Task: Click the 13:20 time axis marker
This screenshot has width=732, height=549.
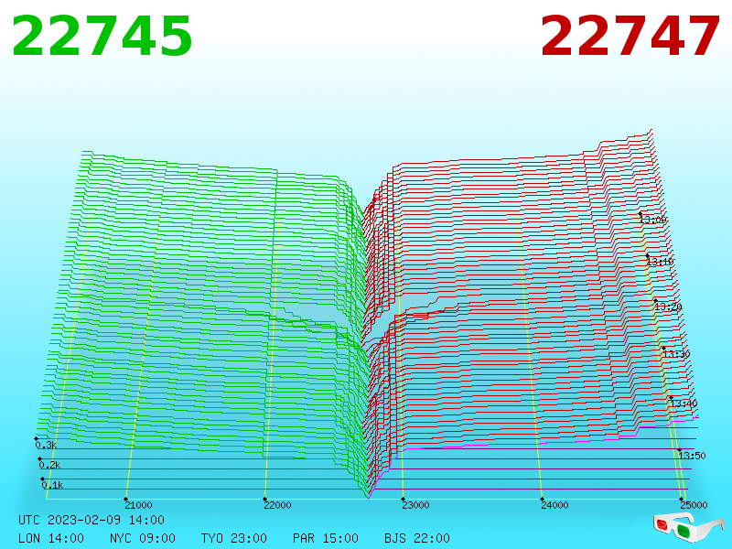Action: pyautogui.click(x=668, y=307)
